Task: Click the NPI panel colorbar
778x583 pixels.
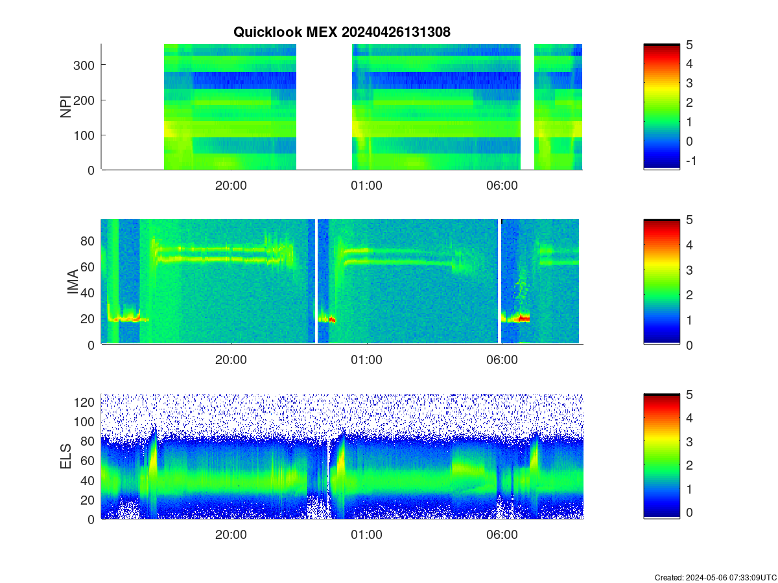Action: click(x=661, y=107)
